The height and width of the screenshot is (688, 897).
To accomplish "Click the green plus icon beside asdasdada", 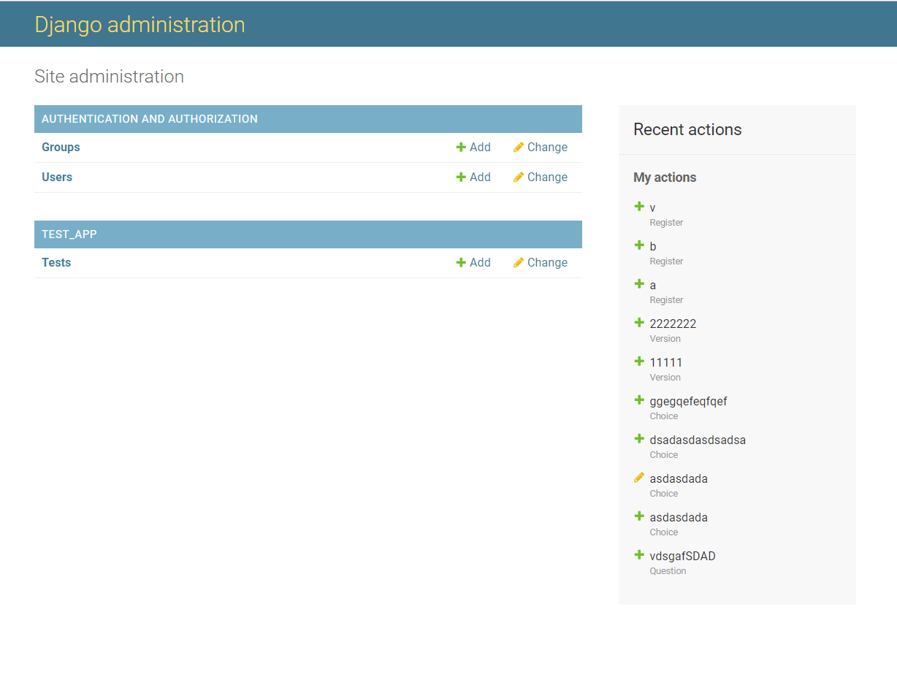I will (x=639, y=516).
